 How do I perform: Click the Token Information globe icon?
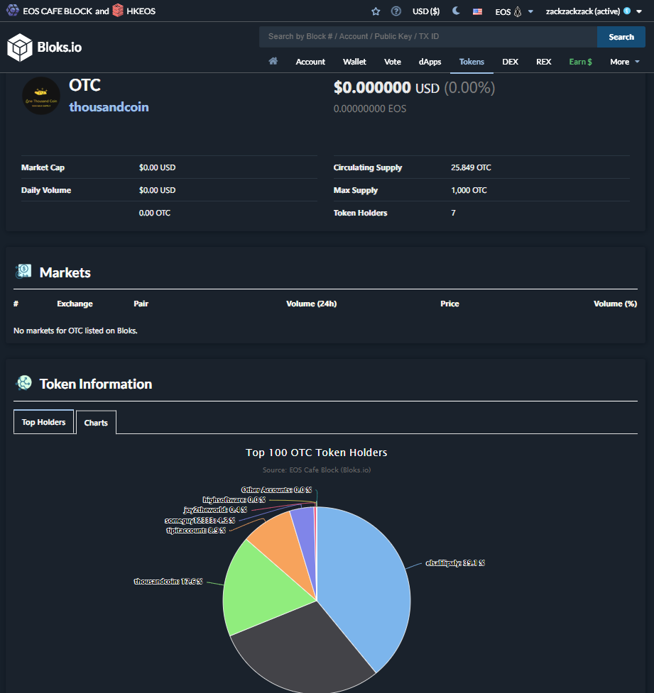24,383
